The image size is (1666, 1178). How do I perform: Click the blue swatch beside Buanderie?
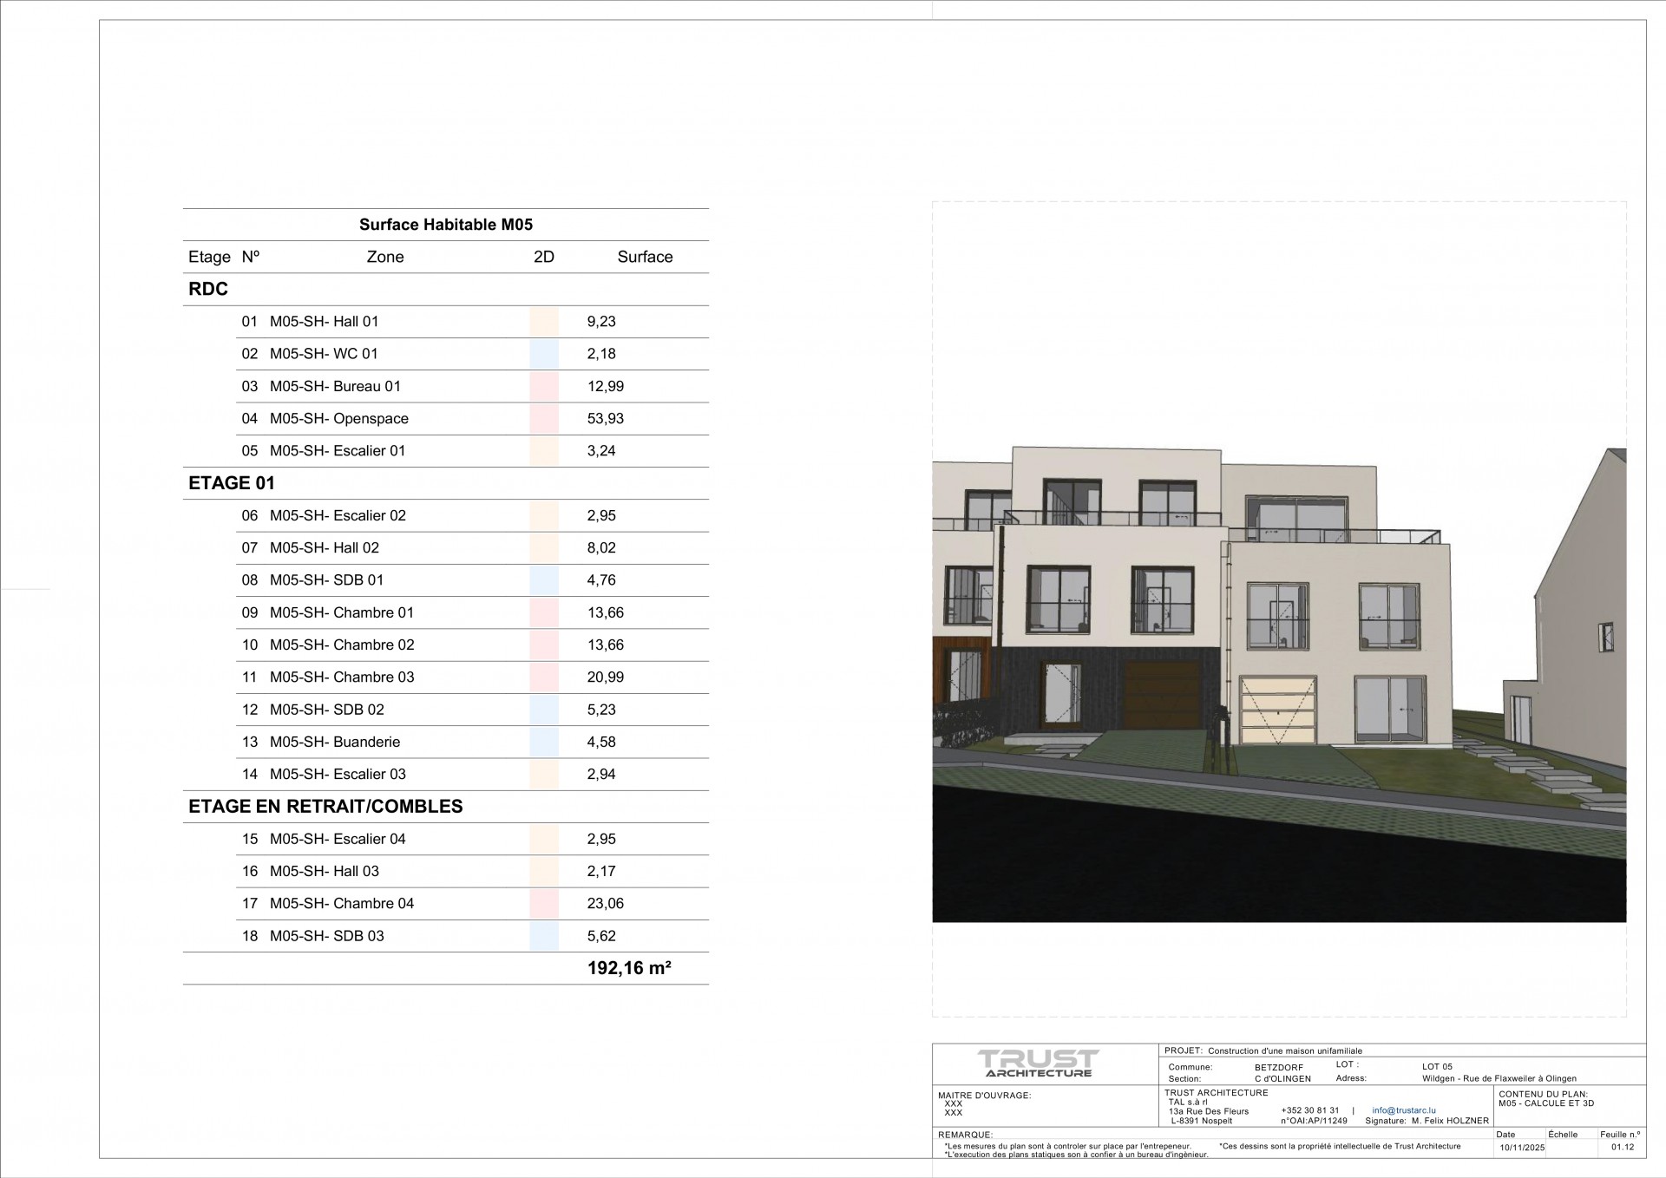point(544,743)
